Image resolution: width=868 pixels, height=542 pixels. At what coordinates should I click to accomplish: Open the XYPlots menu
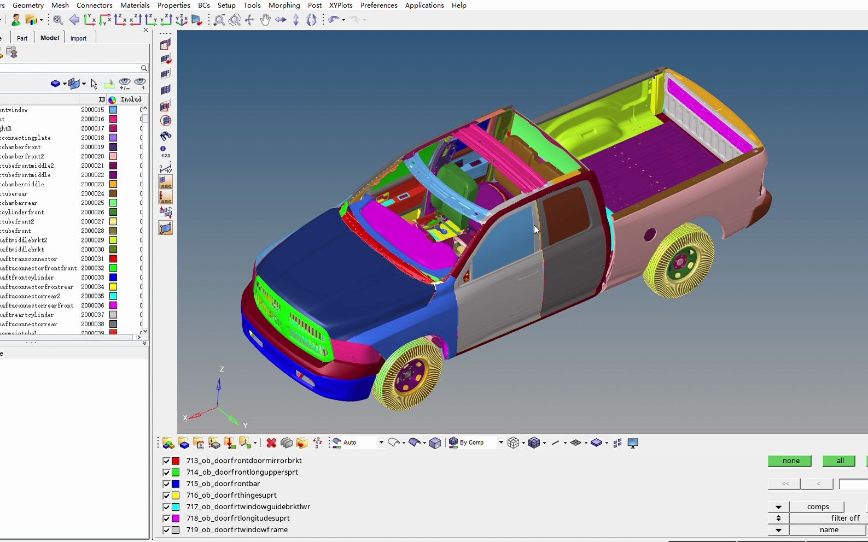340,5
